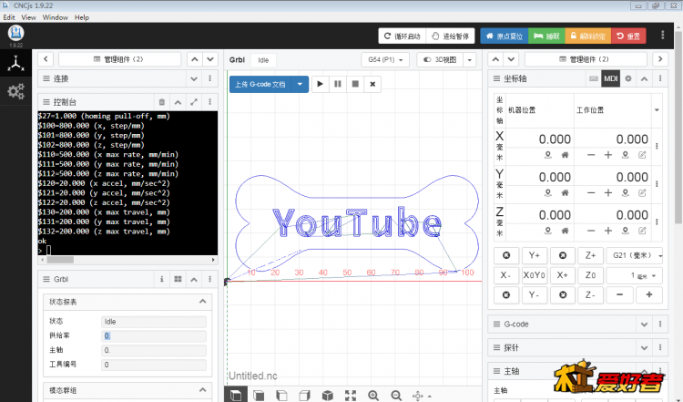Jog with the Y+ button
Screen dimensions: 683x402
pos(534,255)
